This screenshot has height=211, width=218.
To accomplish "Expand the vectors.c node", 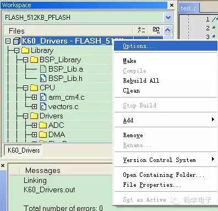I will 34,107.
